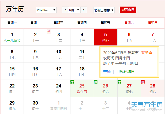Image resolution: width=165 pixels, height=114 pixels.
Task: Click the 星期二 column header
Action: tap(35, 23)
